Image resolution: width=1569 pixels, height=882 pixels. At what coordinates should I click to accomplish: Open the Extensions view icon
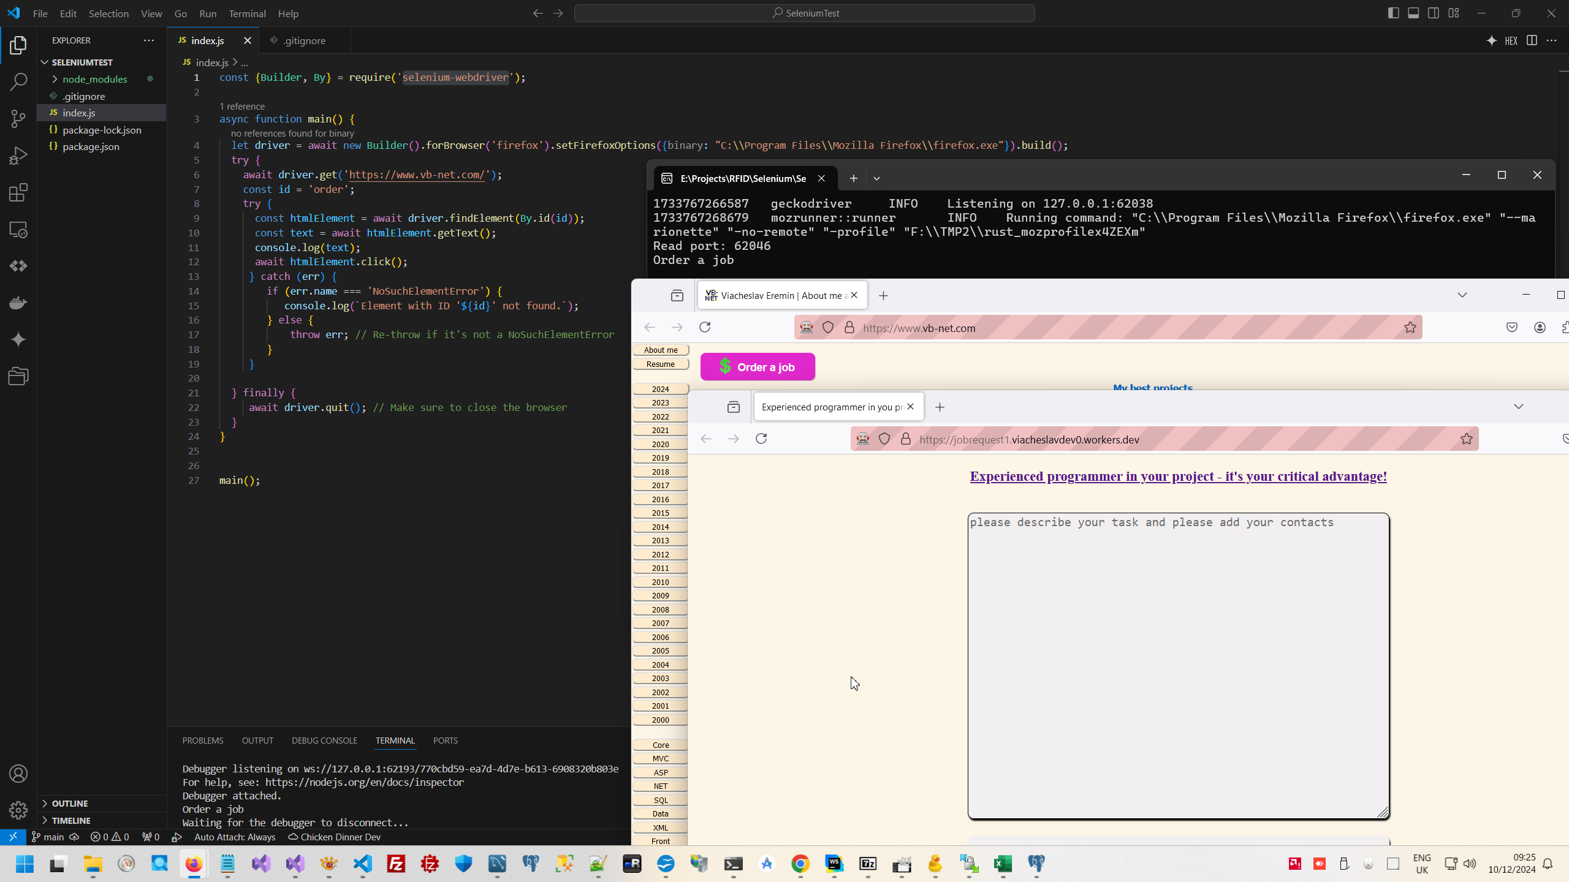(18, 193)
